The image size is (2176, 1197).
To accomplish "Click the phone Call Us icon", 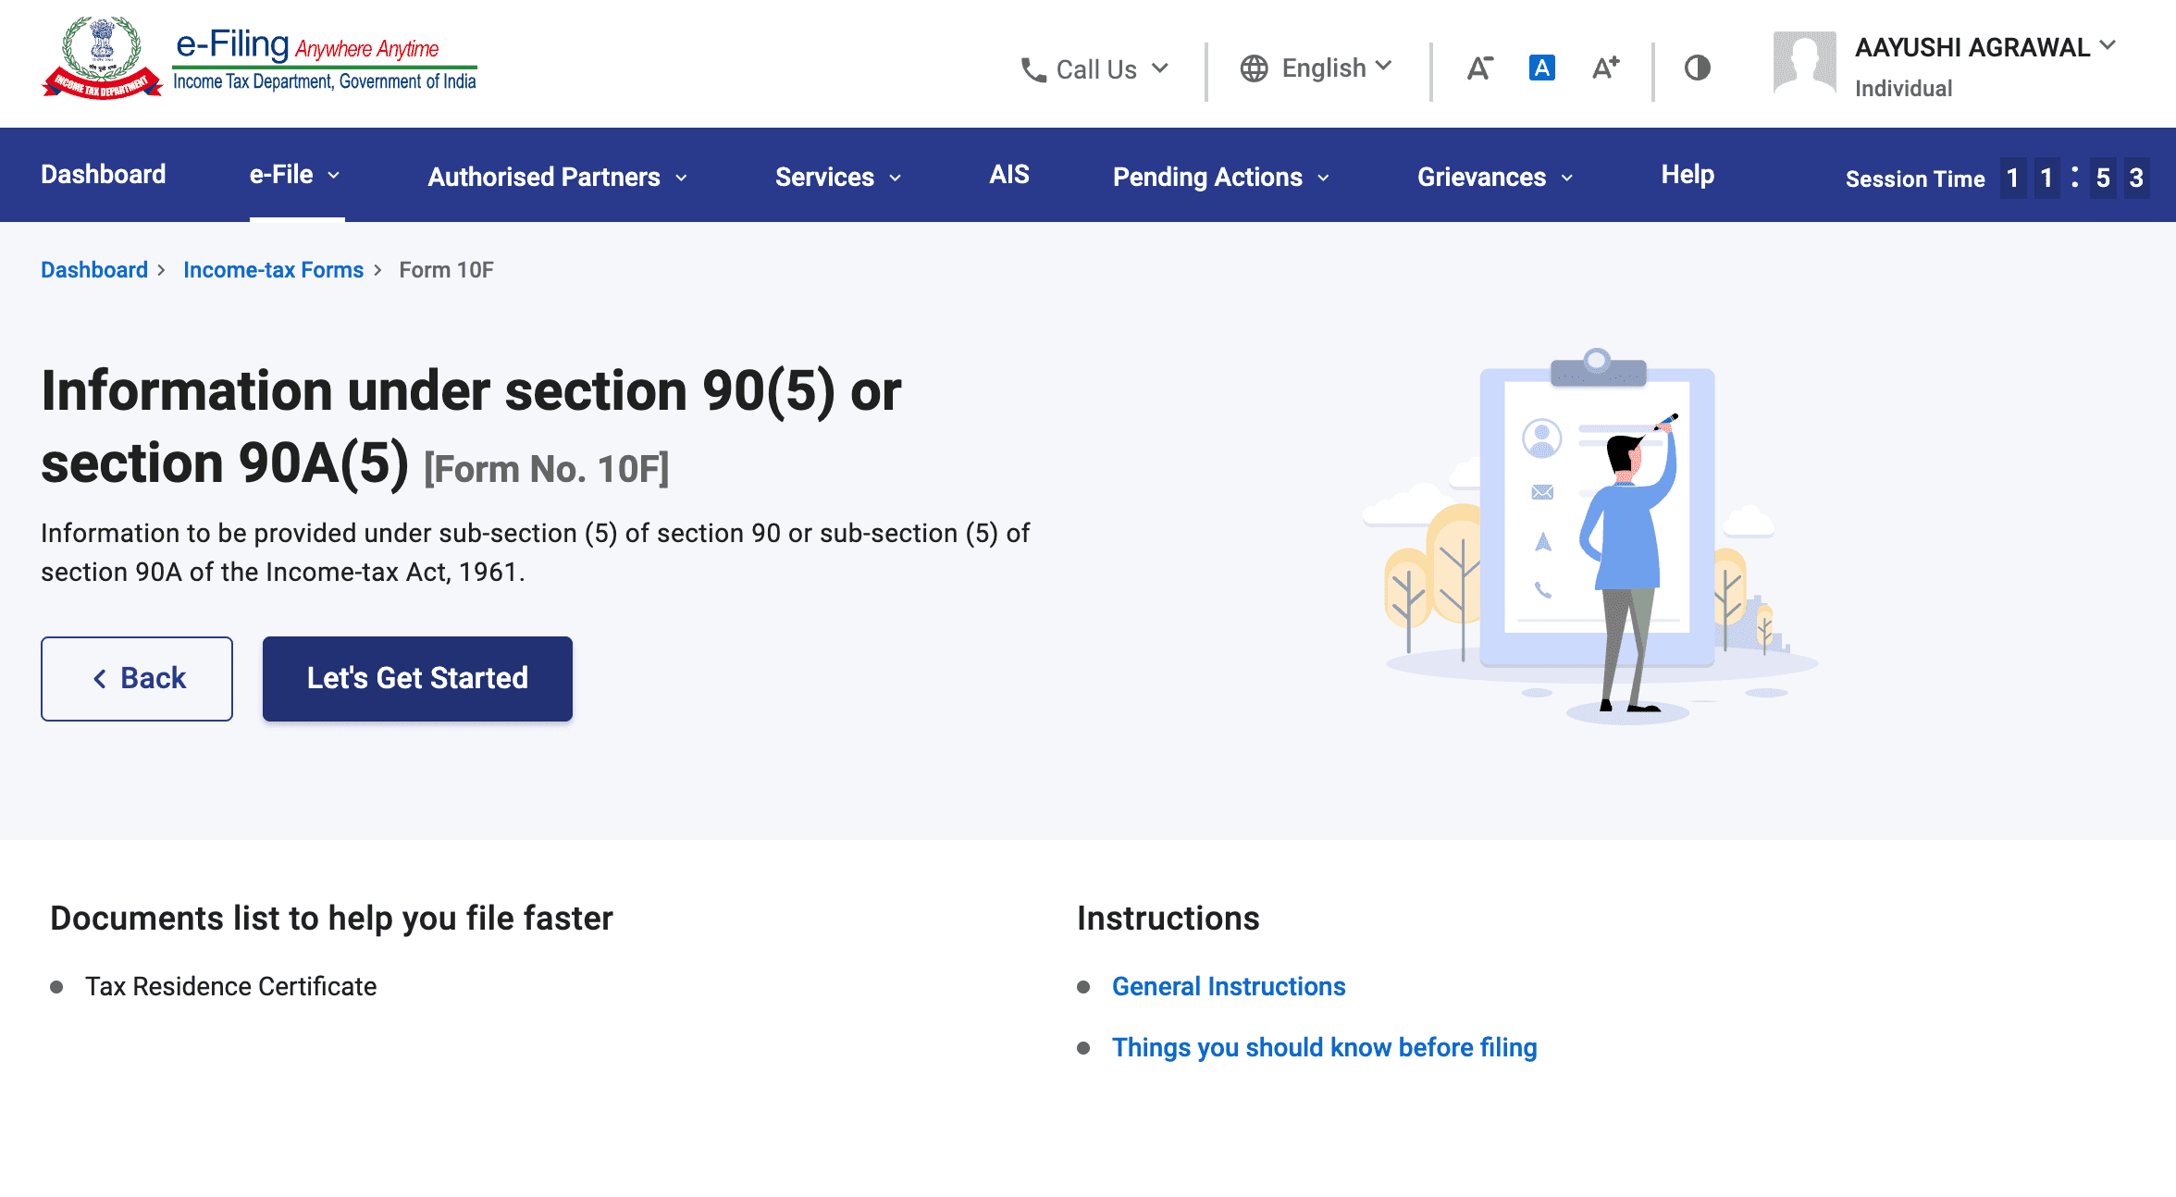I will (x=1032, y=69).
